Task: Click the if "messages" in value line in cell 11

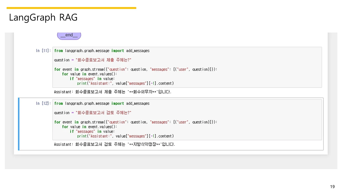Action: [92, 79]
